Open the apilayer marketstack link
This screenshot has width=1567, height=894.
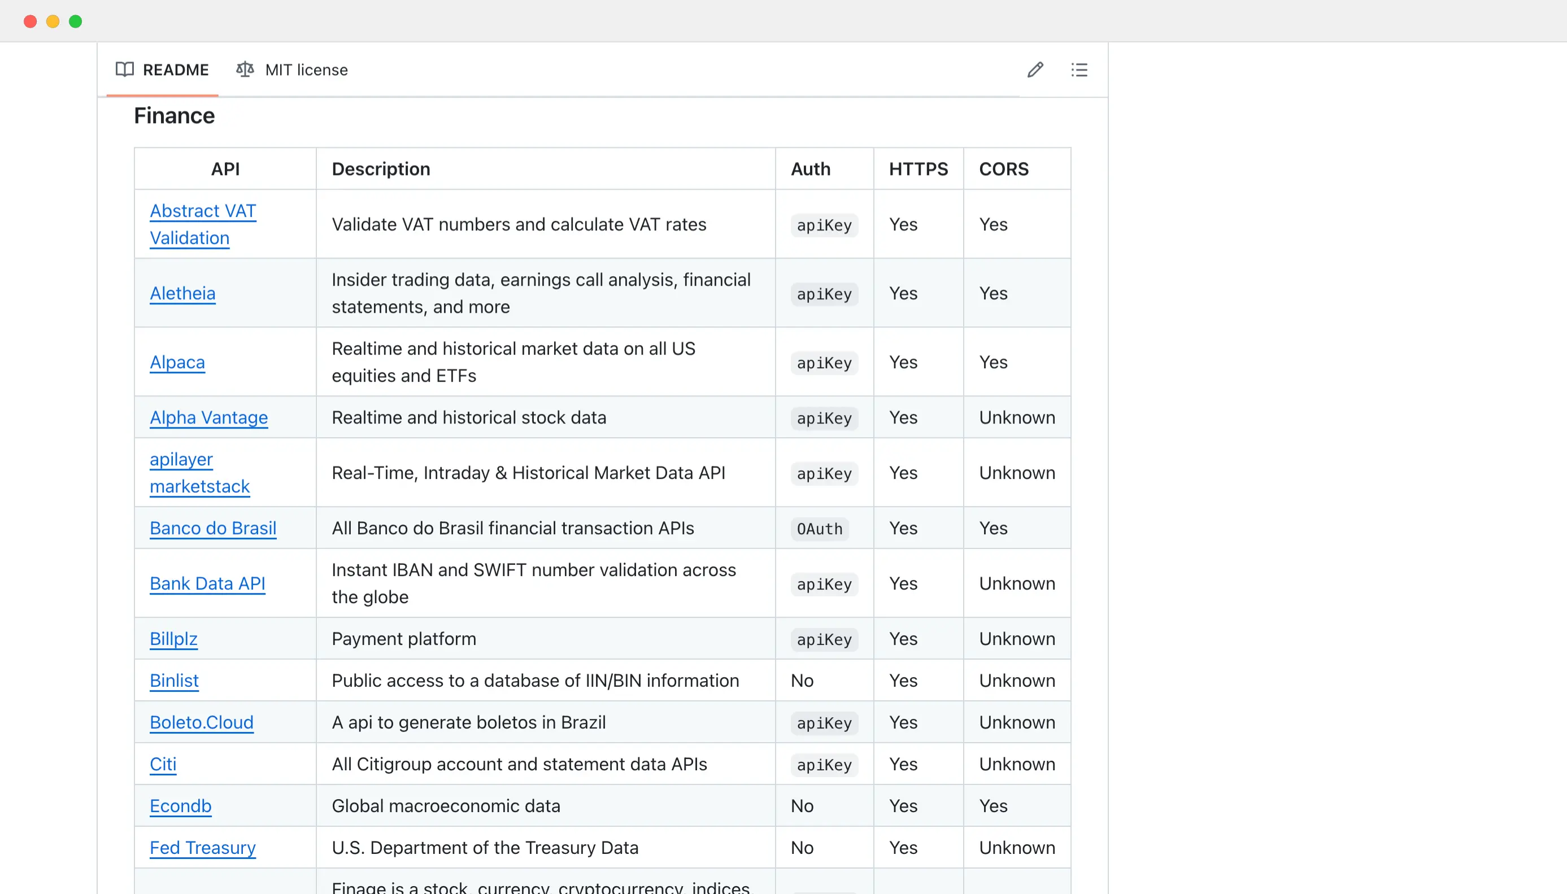pyautogui.click(x=199, y=473)
